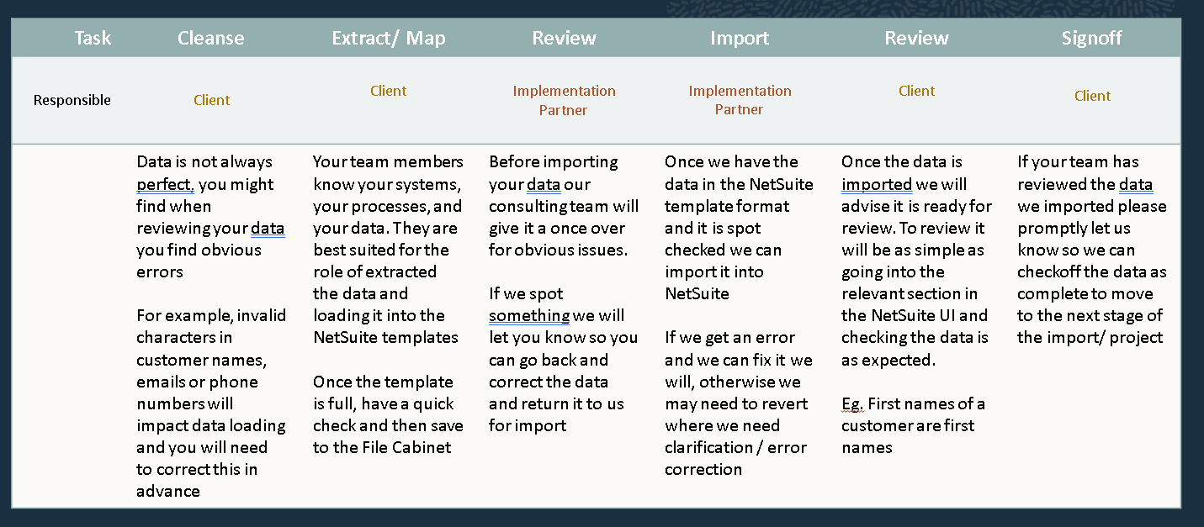Viewport: 1204px width, 527px height.
Task: Select the "Cleanse" column header
Action: 211,39
